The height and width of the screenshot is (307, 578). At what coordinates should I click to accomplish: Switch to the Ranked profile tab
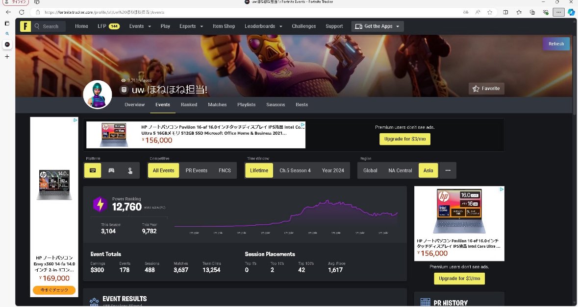pyautogui.click(x=189, y=105)
